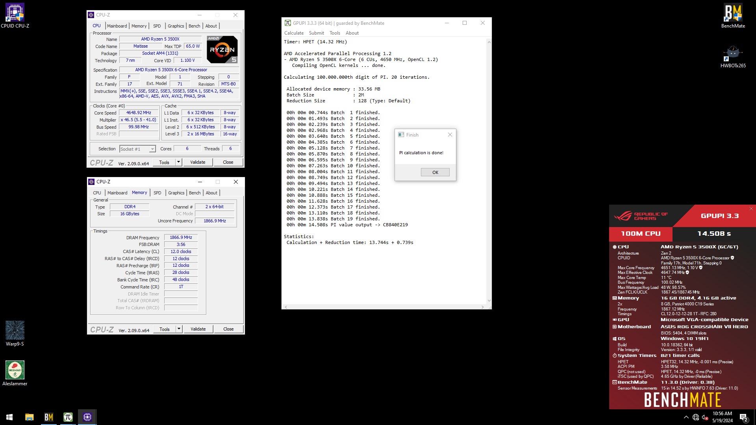Open the HWBOTx265 desktop shortcut
The width and height of the screenshot is (756, 425).
[x=733, y=56]
